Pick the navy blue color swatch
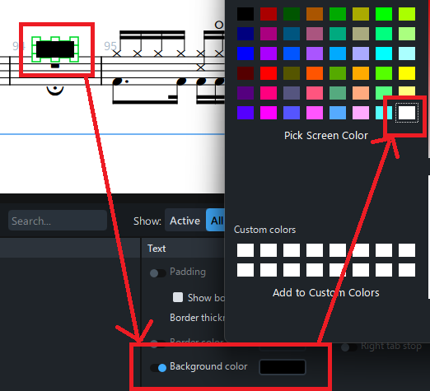The image size is (430, 391). pyautogui.click(x=245, y=34)
